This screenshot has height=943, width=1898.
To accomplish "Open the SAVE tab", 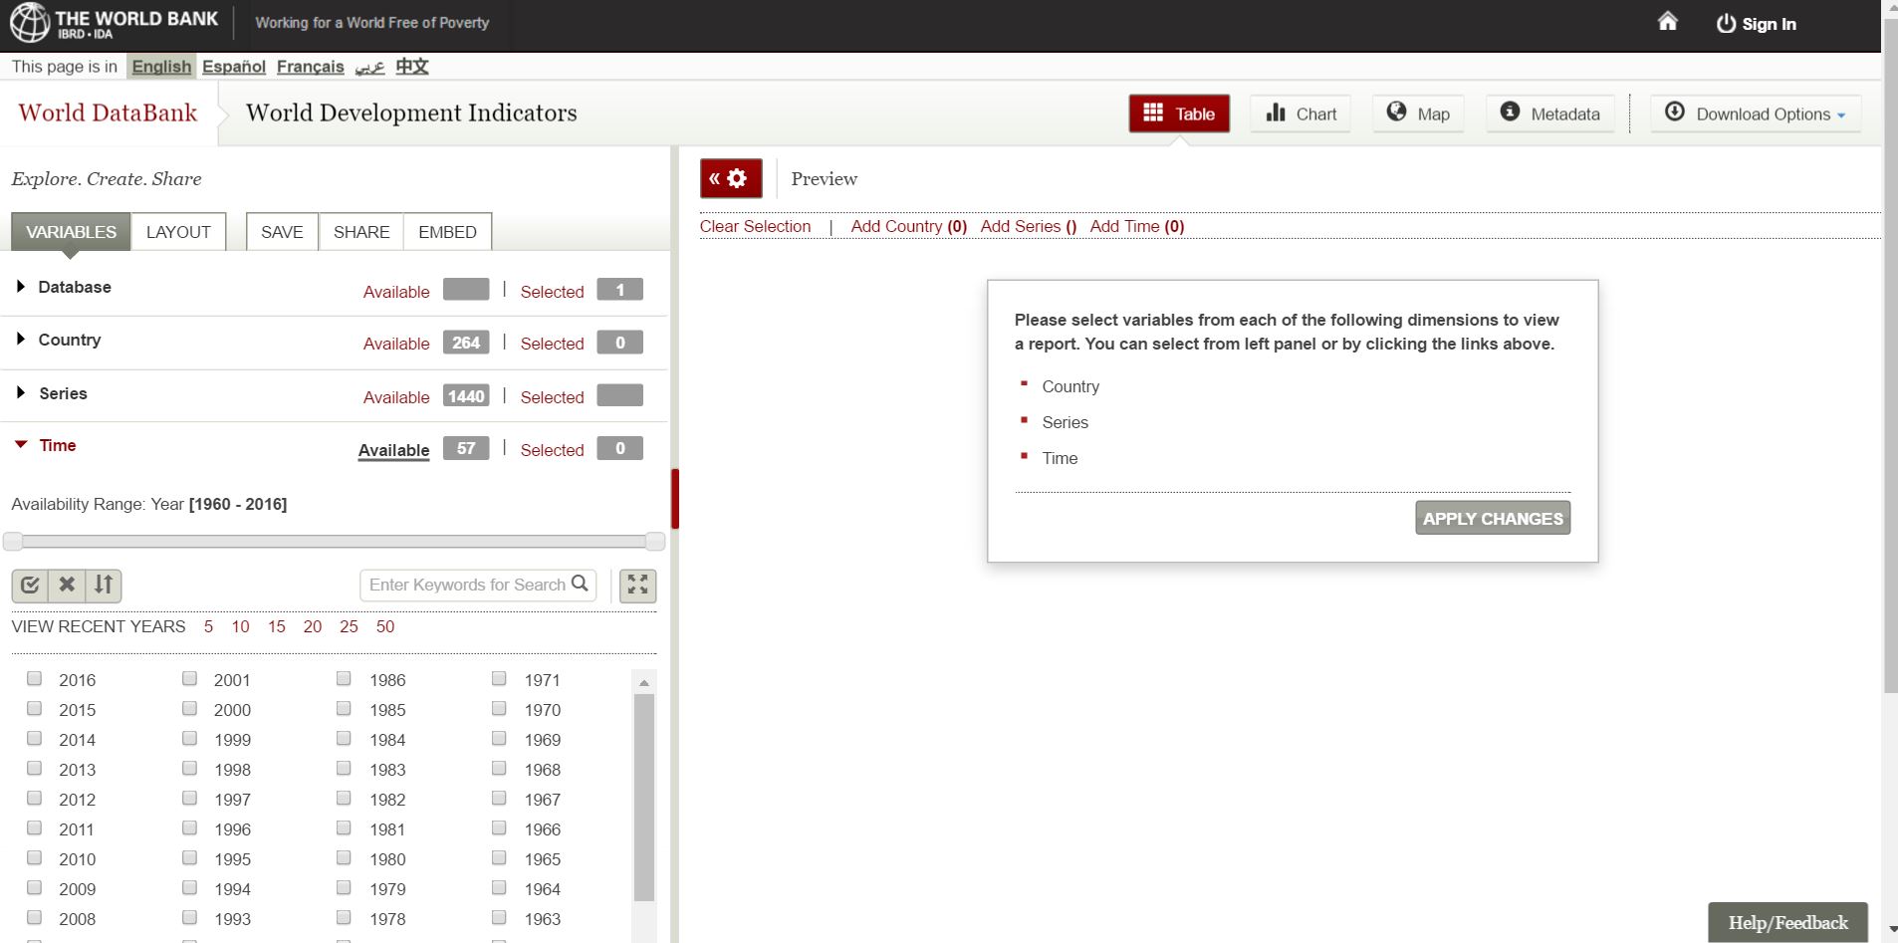I will tap(282, 232).
